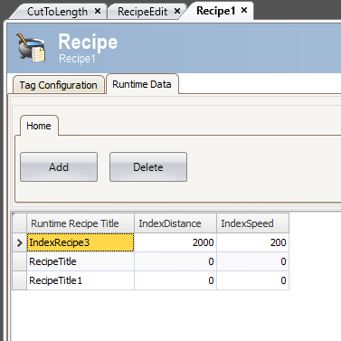Click the IndexDistance value 2000
The image size is (341, 341).
coord(175,242)
